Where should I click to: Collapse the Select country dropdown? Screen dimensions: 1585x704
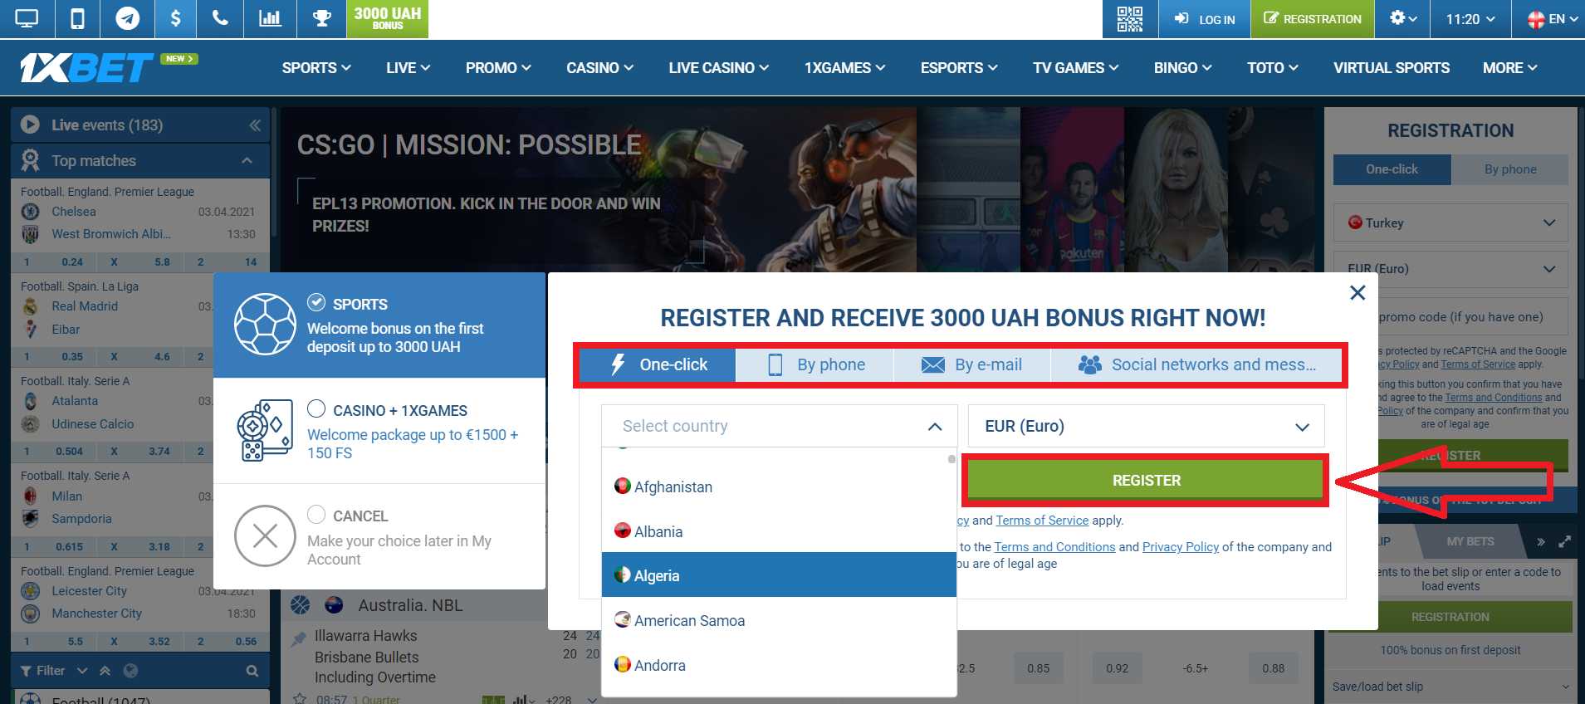pos(934,427)
